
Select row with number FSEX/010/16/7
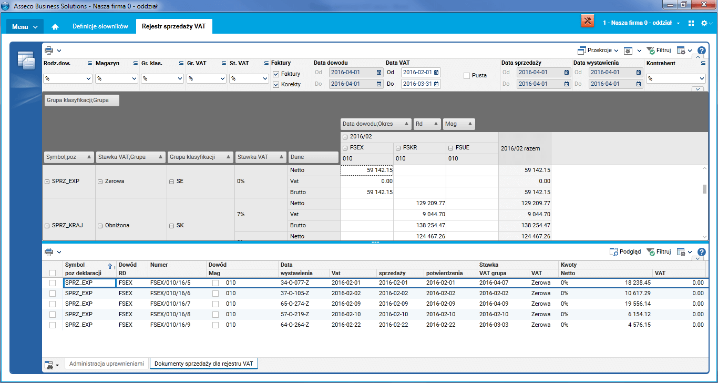pyautogui.click(x=170, y=304)
